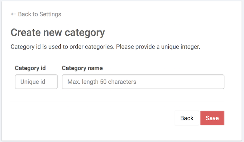Click the white Back button
Viewport: 244px width, 142px height.
(x=187, y=118)
